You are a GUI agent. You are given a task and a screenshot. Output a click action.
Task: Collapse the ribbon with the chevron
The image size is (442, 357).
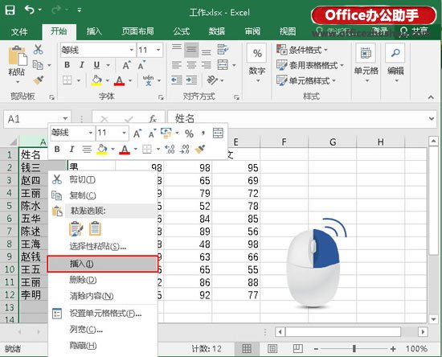pyautogui.click(x=431, y=97)
